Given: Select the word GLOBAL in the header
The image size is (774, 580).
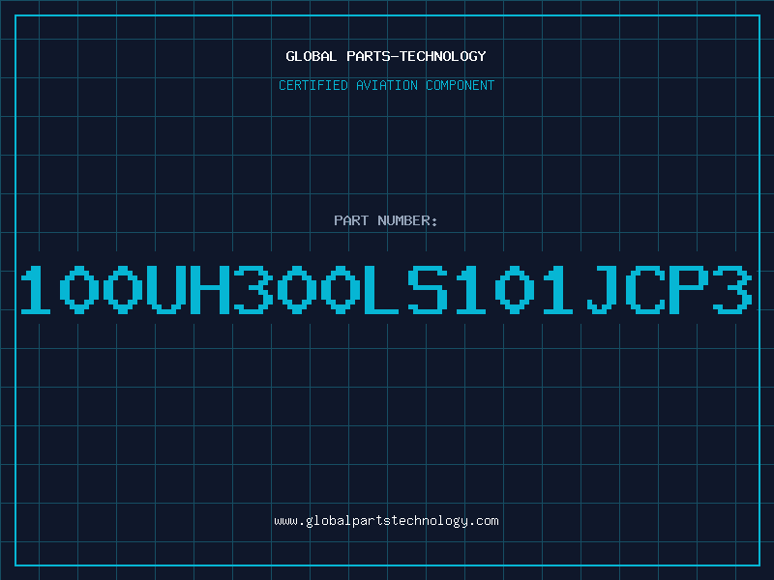Looking at the screenshot, I should point(311,56).
